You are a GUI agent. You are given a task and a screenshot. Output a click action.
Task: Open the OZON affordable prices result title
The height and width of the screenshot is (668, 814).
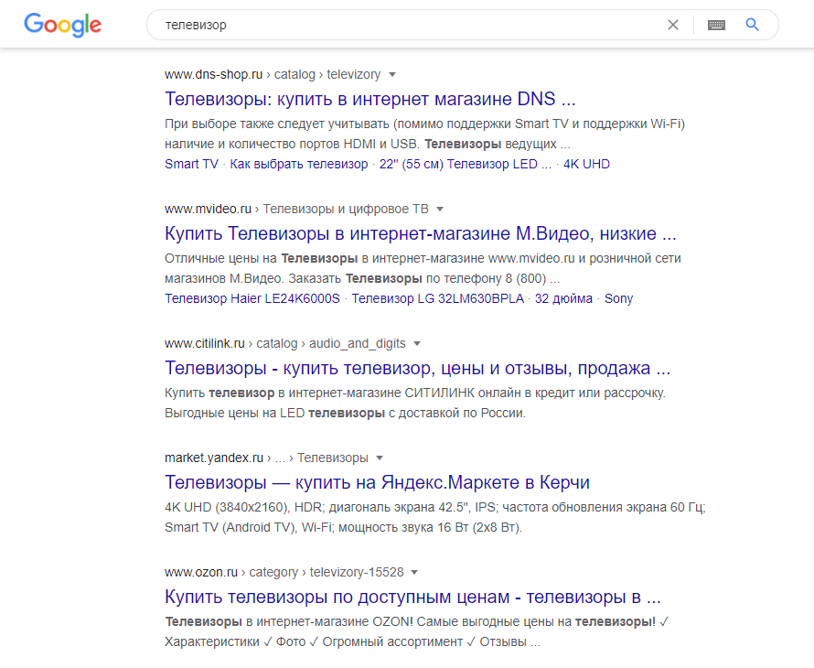coord(412,598)
